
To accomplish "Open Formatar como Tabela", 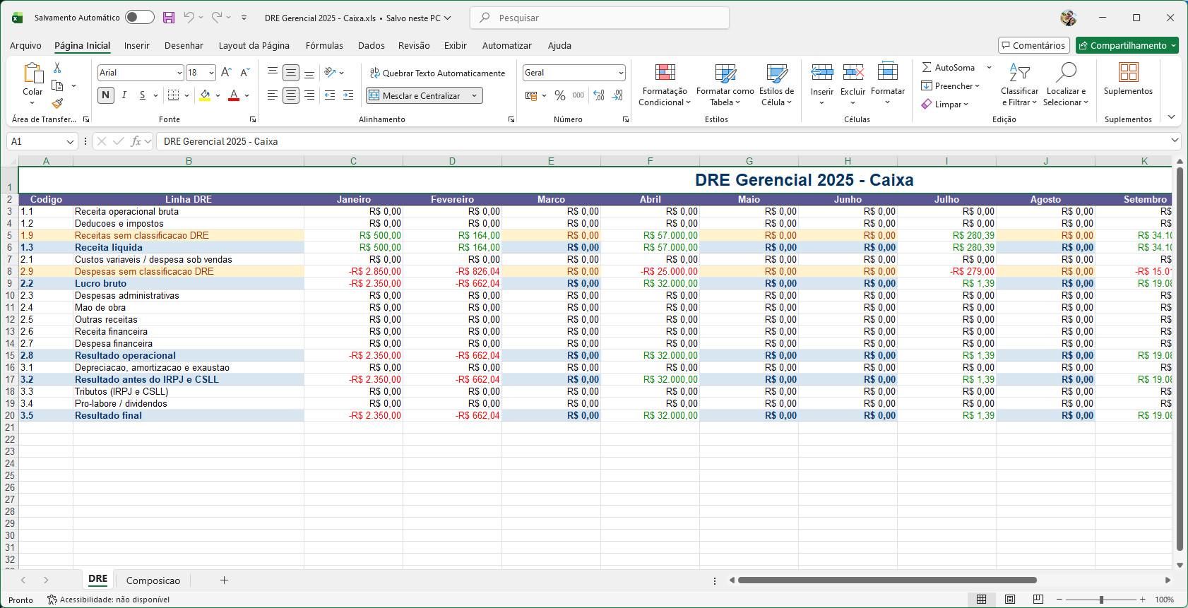I will 725,85.
